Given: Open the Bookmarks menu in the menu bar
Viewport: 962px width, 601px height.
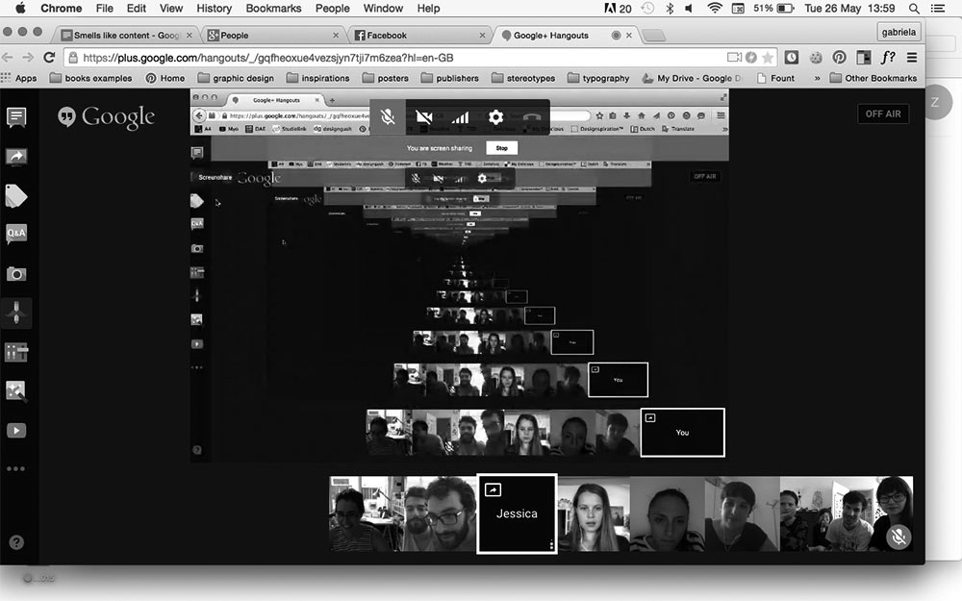Looking at the screenshot, I should 271,8.
